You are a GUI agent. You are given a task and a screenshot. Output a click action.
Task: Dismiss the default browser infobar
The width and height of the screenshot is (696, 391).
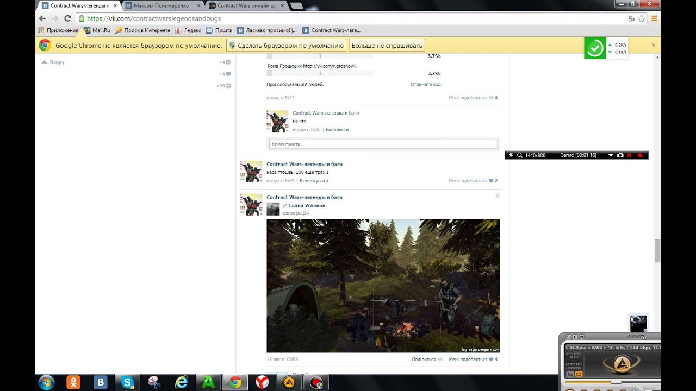pos(654,45)
